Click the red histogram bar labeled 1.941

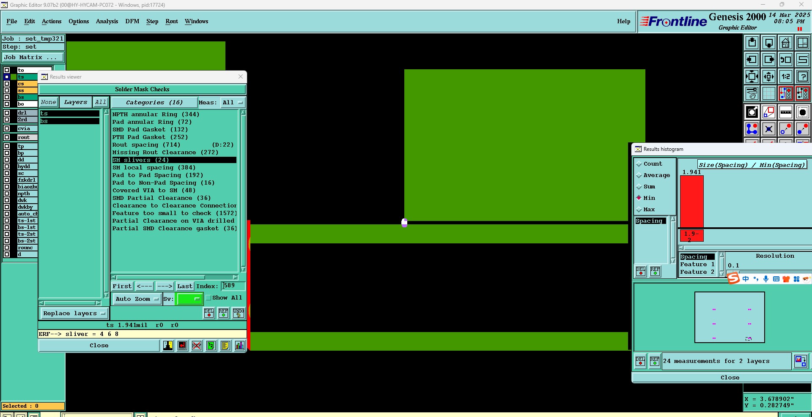tap(692, 202)
